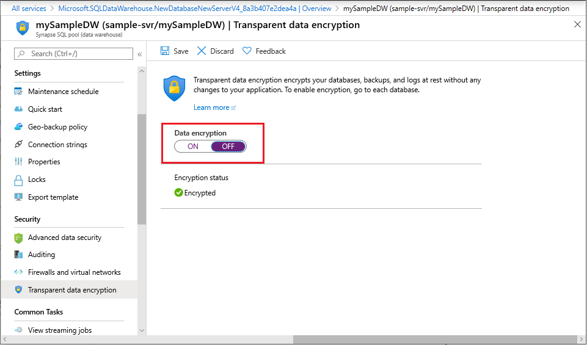Collapse the sidebar with double chevron
Screen dimensions: 587x345
tap(140, 54)
